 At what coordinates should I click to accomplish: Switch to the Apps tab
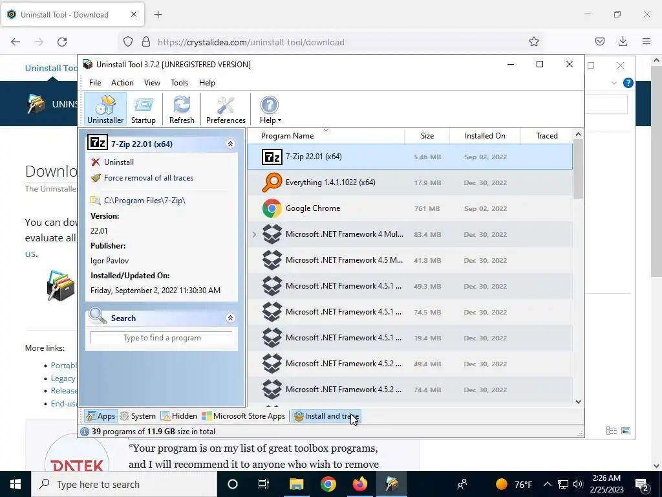click(100, 416)
